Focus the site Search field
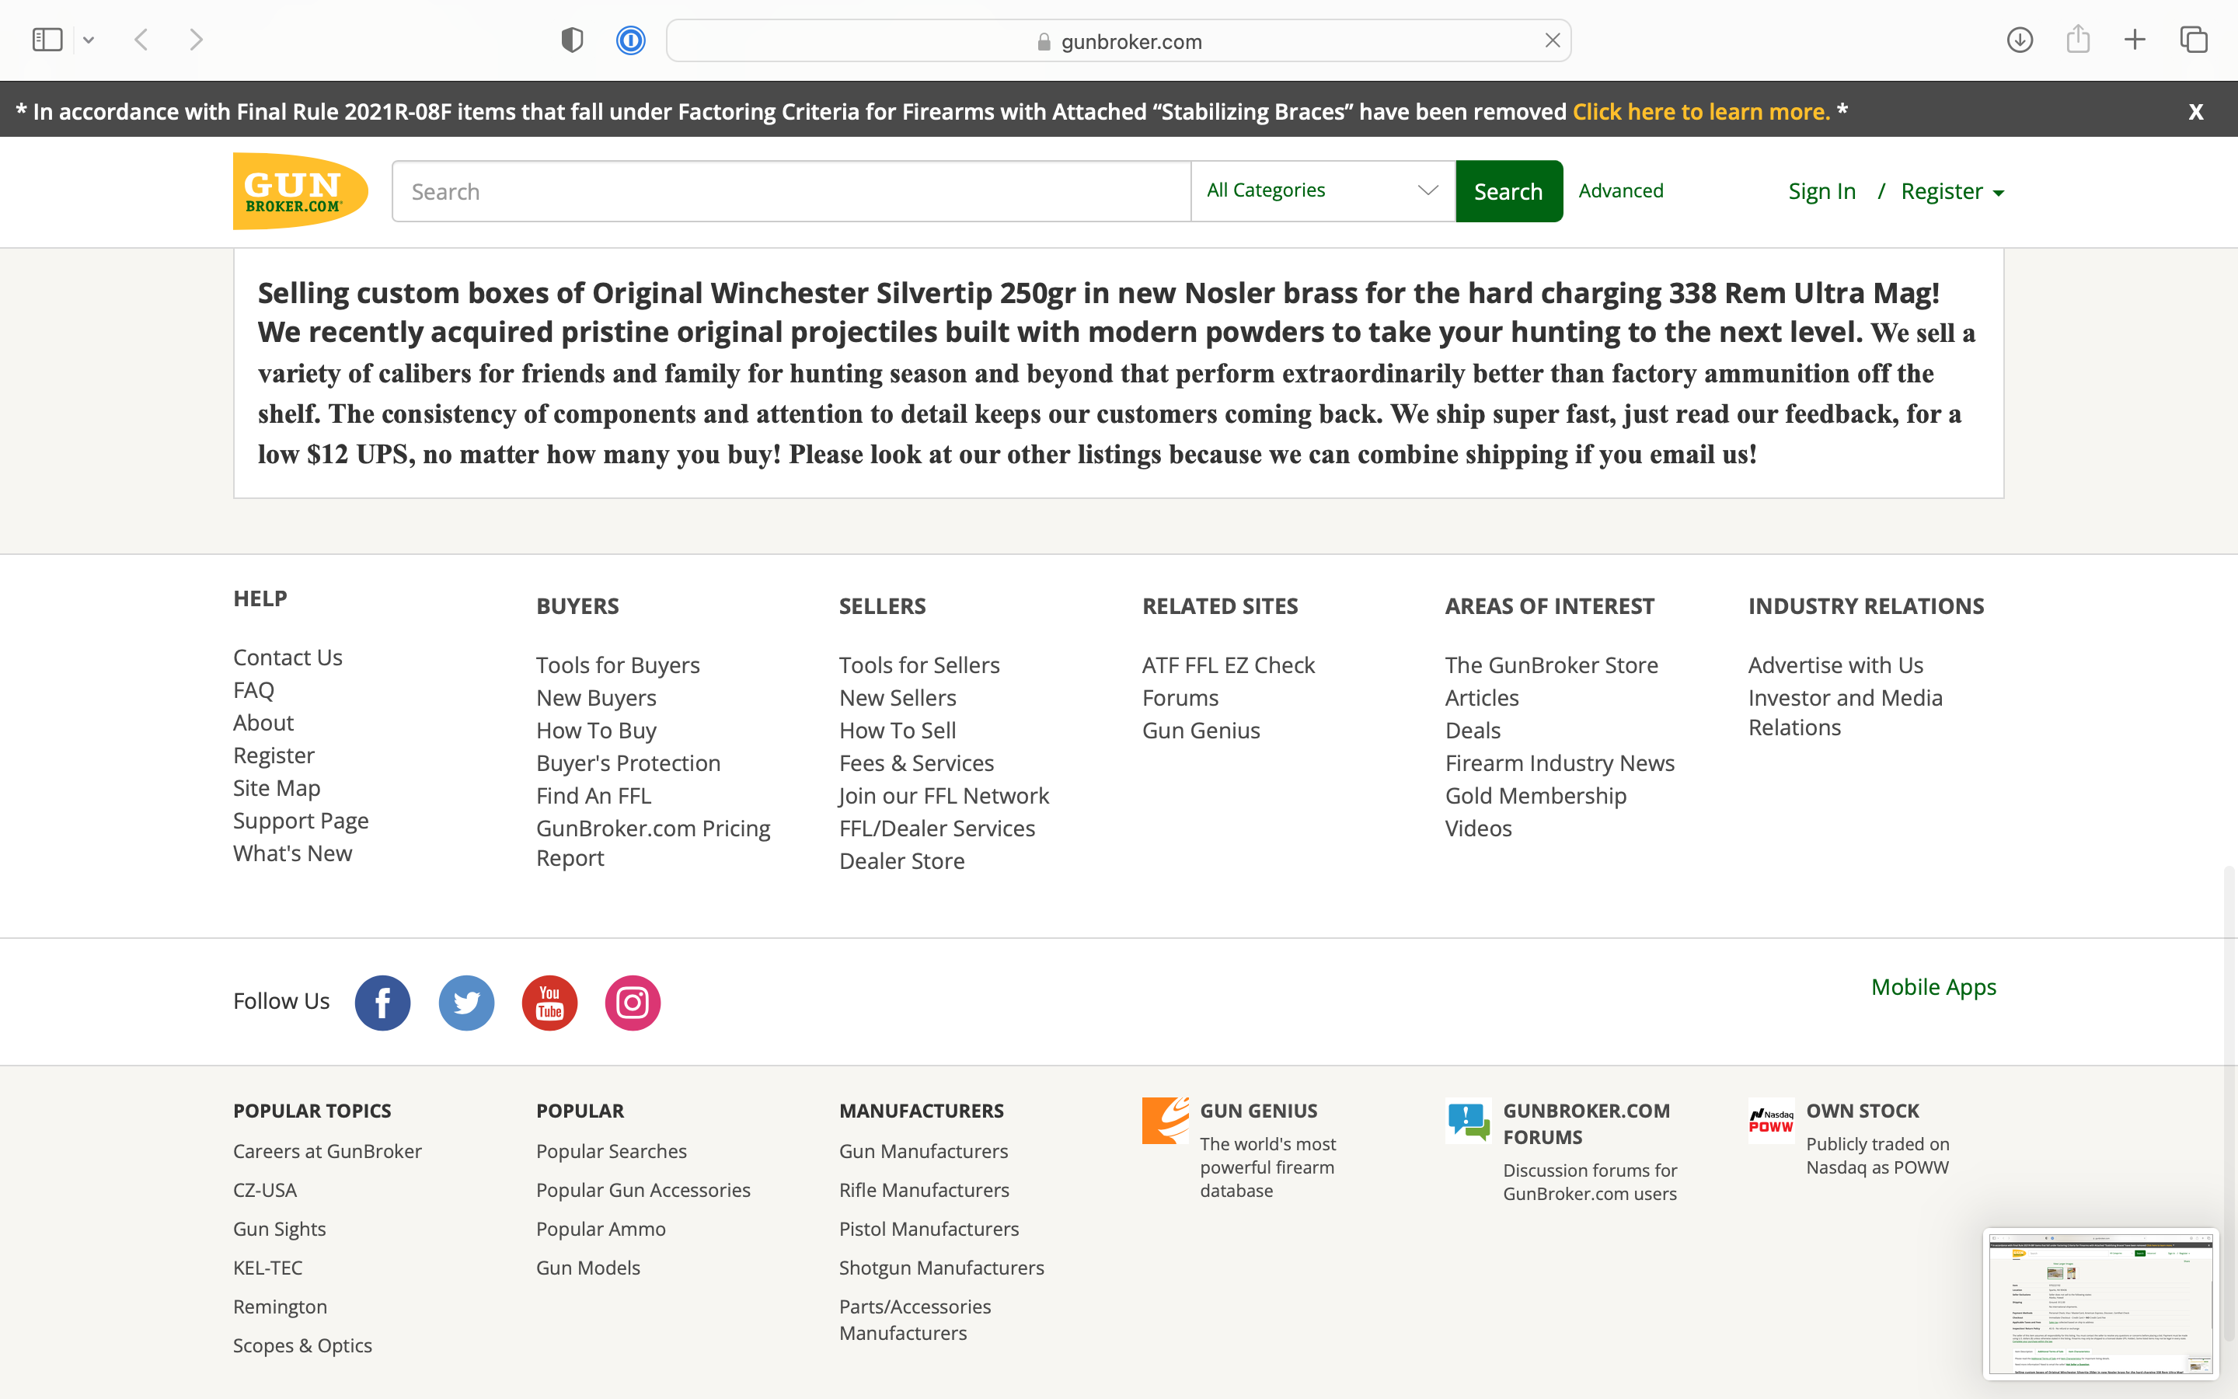The width and height of the screenshot is (2238, 1399). tap(792, 191)
